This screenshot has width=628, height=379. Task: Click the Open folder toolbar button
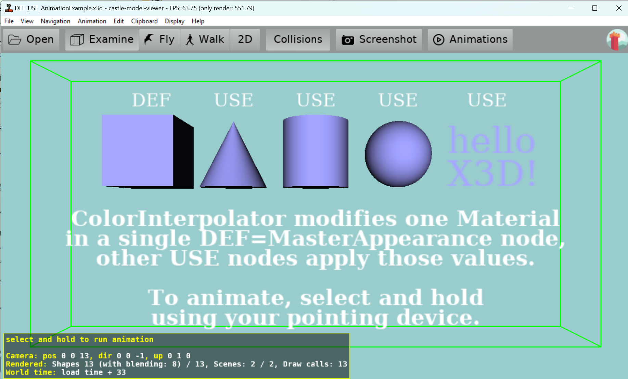[x=31, y=40]
